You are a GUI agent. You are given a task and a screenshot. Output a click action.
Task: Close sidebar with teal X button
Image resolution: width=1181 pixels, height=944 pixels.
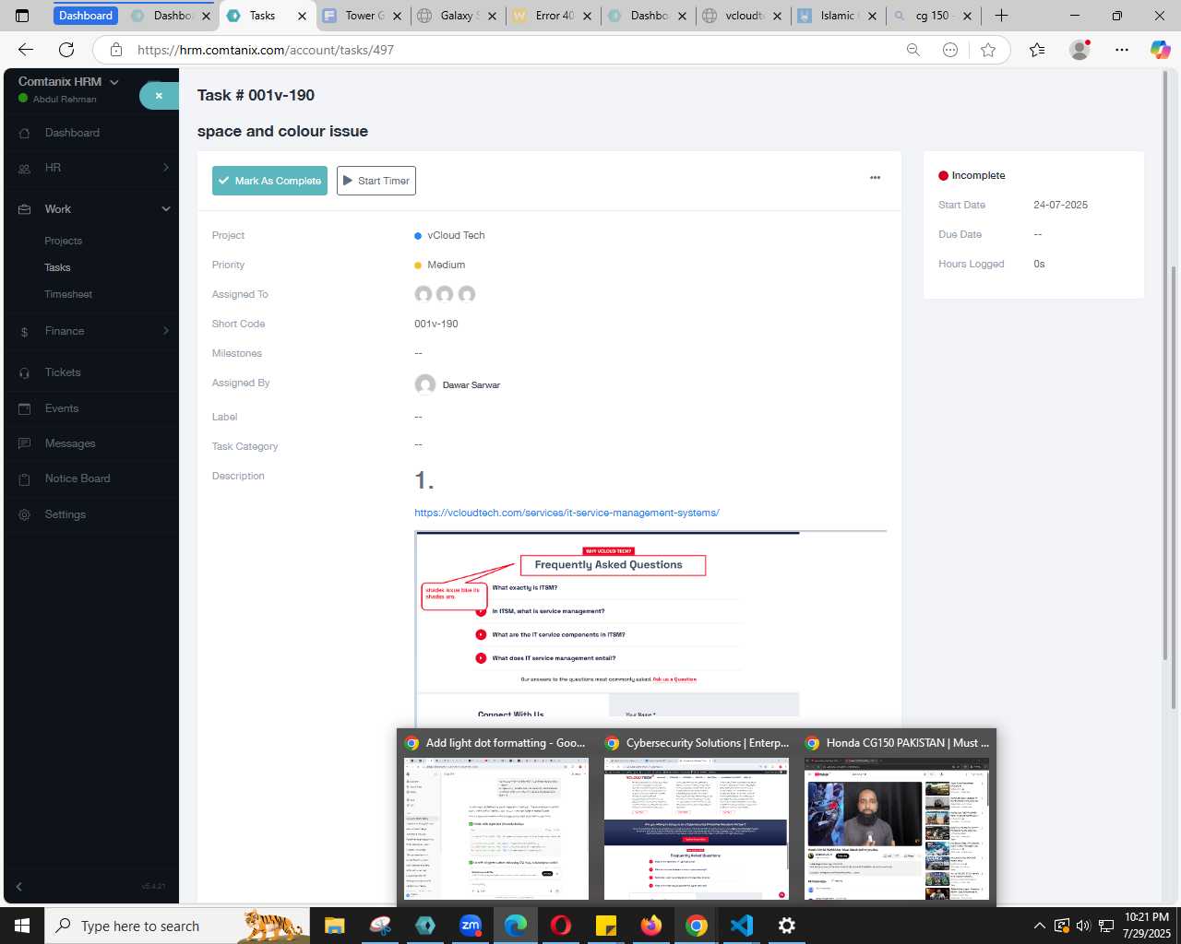pos(159,95)
